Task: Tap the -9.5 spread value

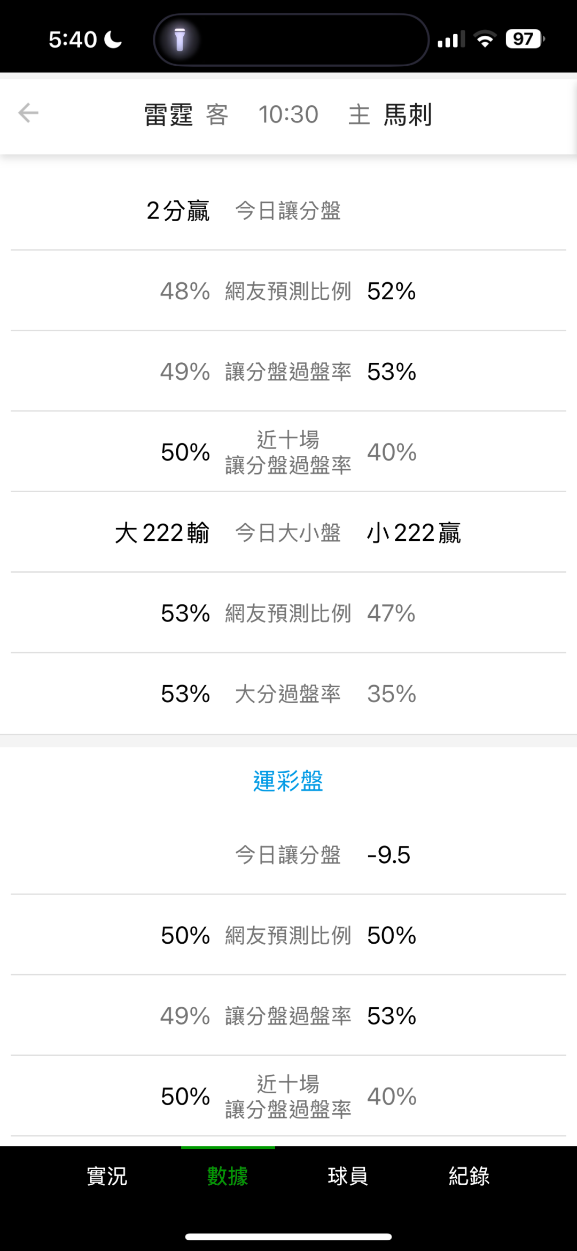Action: (388, 855)
